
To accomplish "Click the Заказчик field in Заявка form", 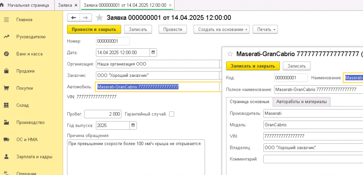I will (x=157, y=75).
